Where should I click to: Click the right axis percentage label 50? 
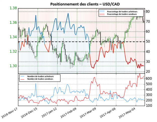click(148, 41)
